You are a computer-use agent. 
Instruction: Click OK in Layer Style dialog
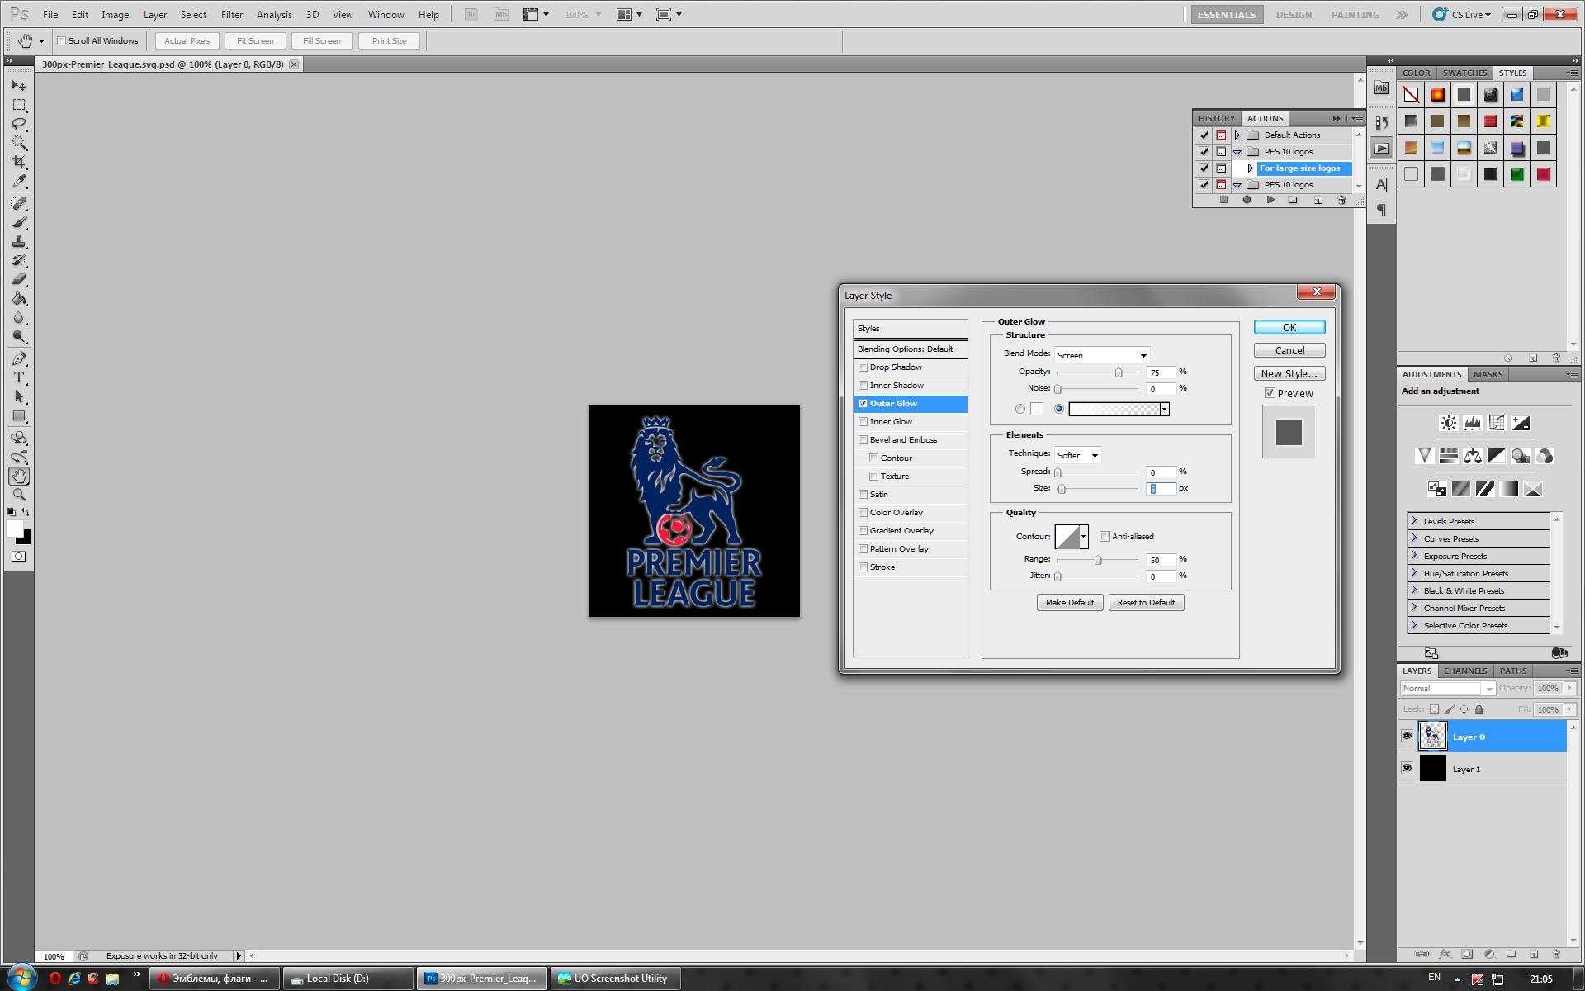[x=1289, y=328]
